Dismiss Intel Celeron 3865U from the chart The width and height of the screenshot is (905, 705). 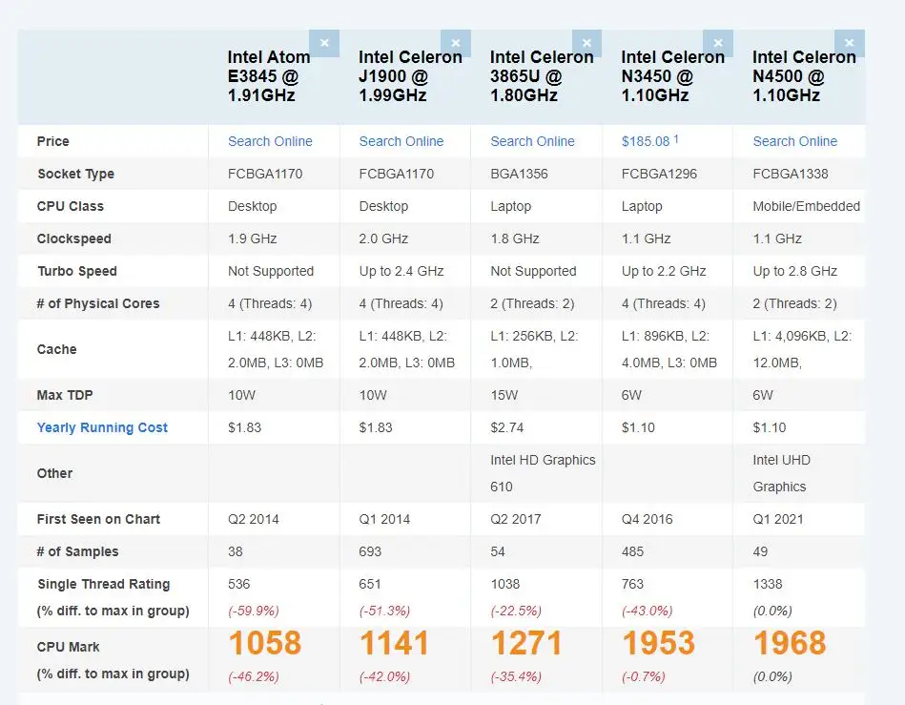[x=586, y=42]
